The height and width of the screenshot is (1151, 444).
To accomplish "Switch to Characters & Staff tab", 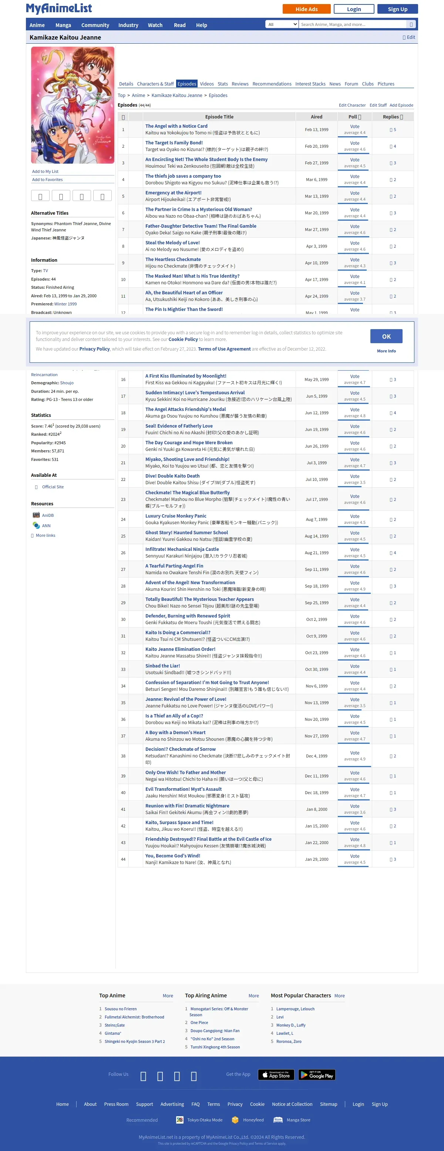I will (x=155, y=84).
